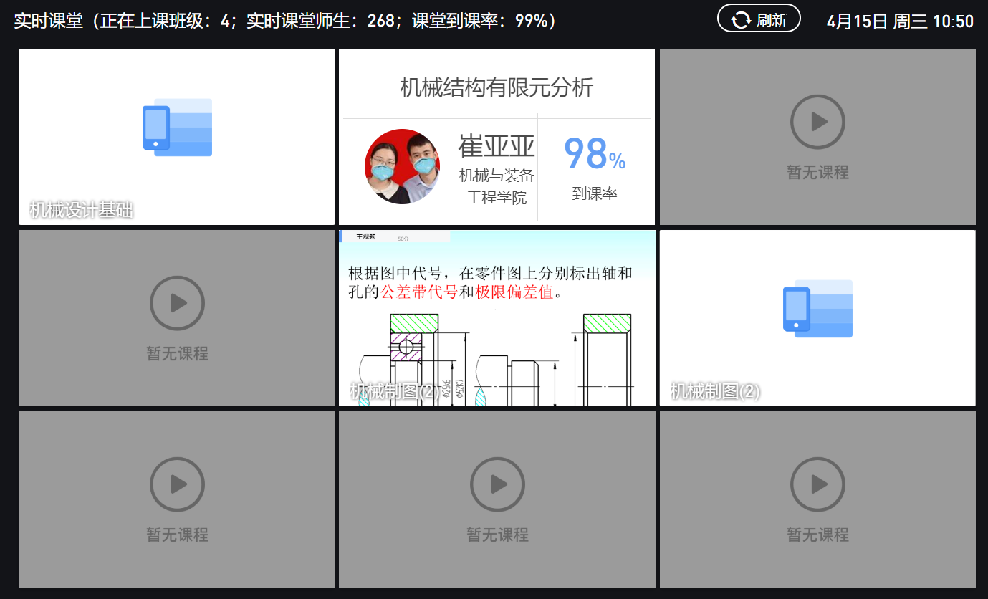Image resolution: width=988 pixels, height=599 pixels.
Task: Open the 机械结构有限元分析 course title
Action: pos(497,87)
